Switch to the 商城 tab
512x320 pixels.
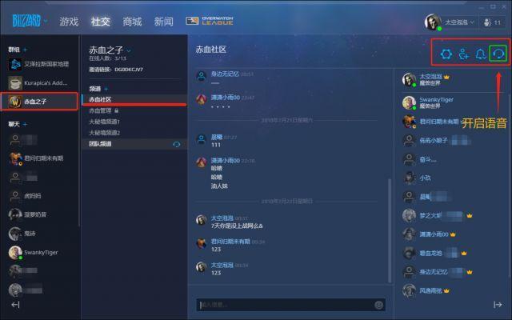(132, 22)
